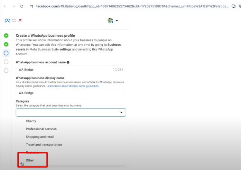
Task: Click the Meta logo
Action: tap(7, 20)
